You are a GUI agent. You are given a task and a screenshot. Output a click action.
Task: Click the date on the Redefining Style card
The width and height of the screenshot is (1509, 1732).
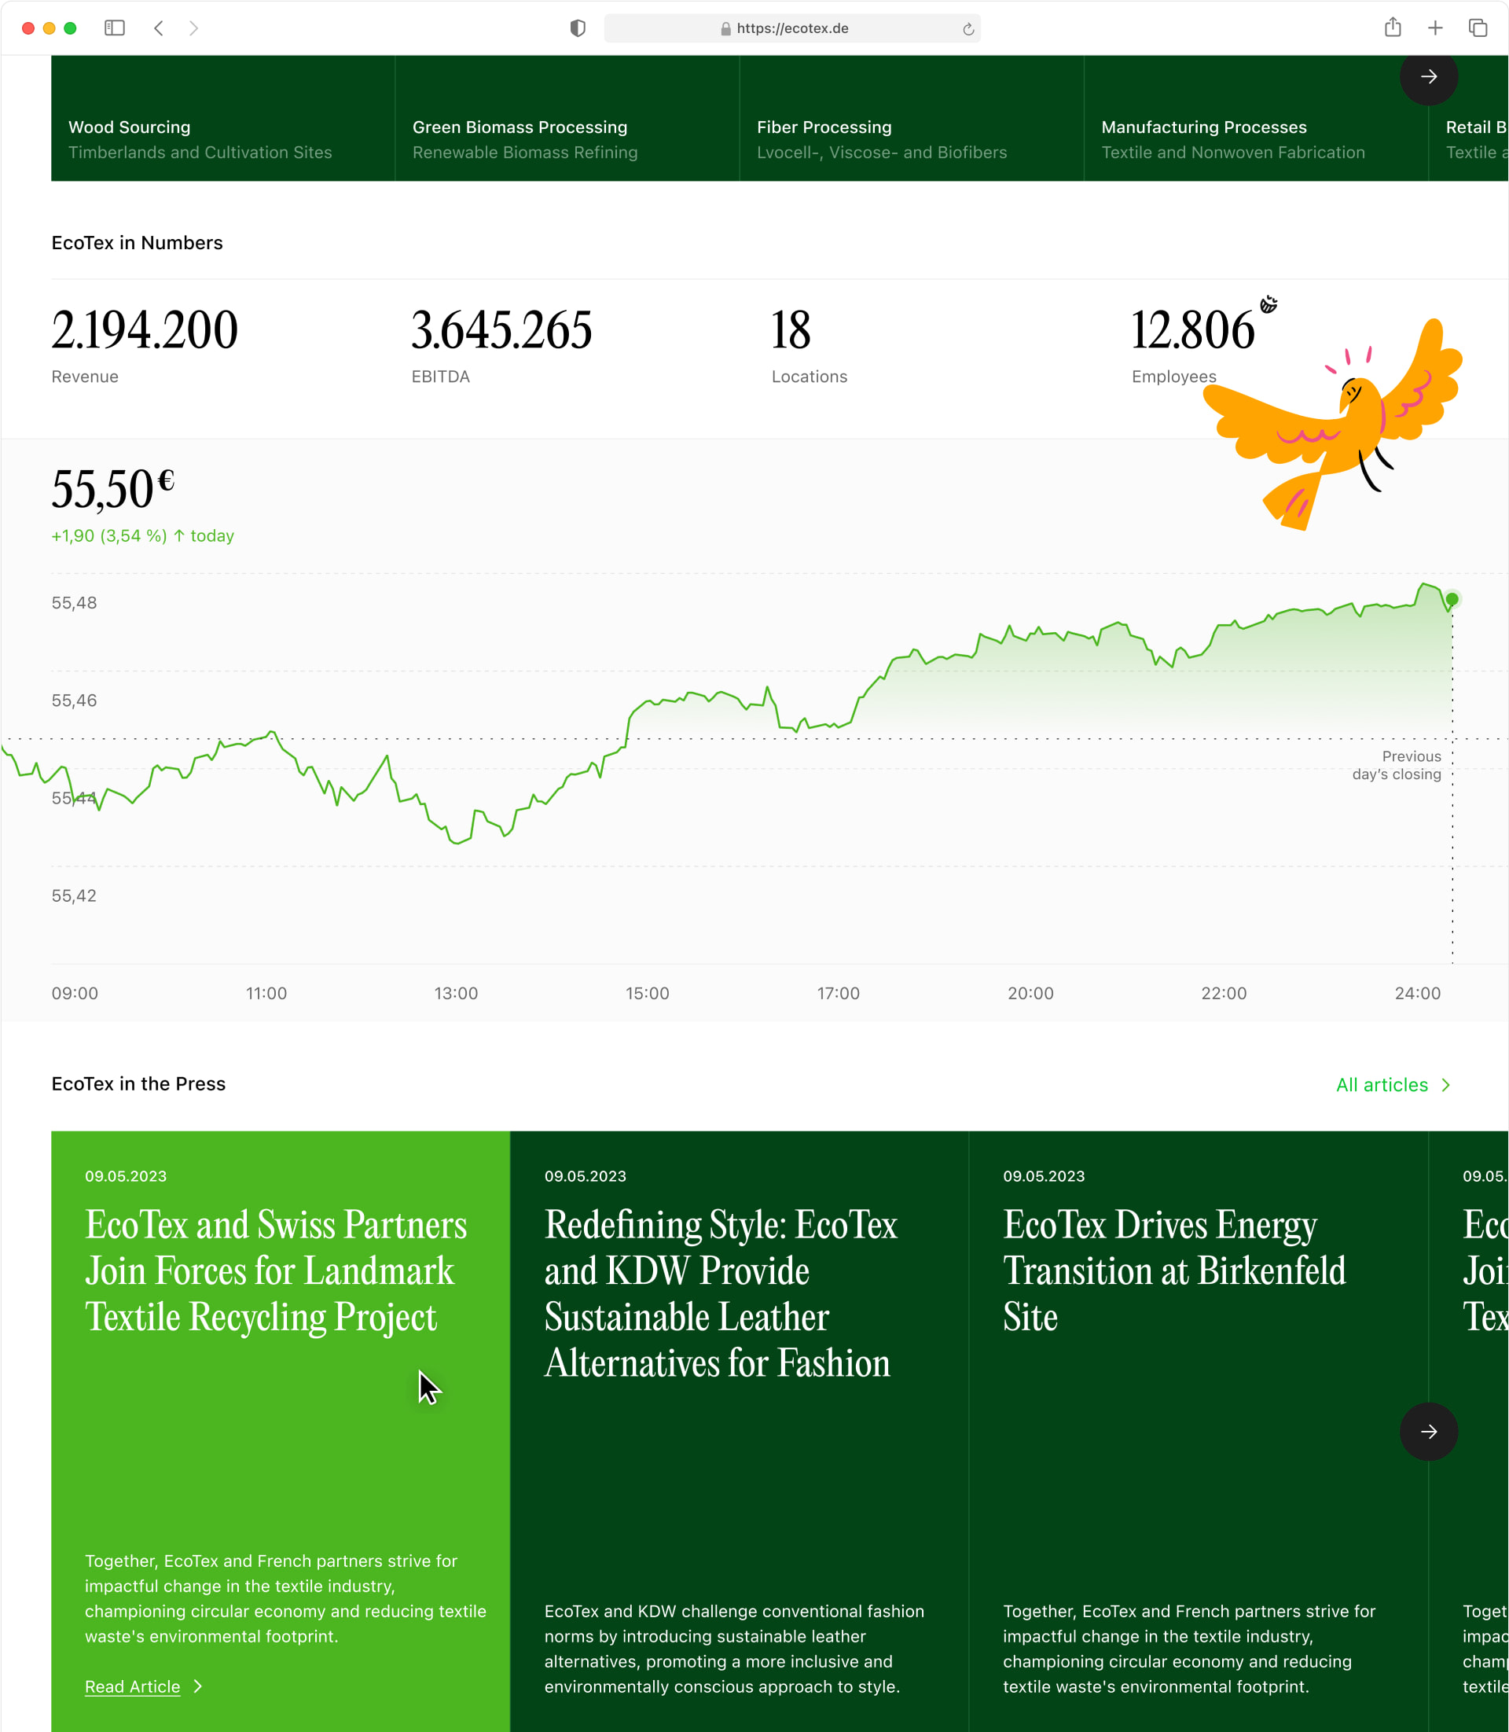586,1176
